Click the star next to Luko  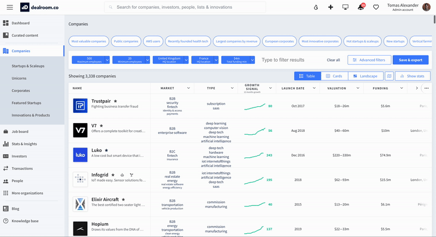pos(106,150)
